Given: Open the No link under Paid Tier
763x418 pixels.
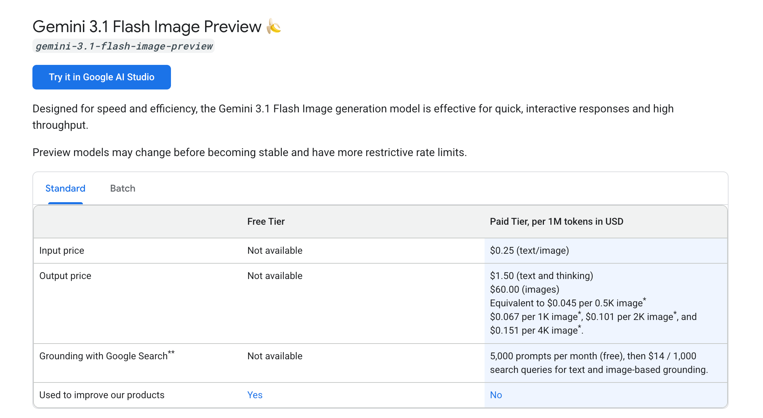Looking at the screenshot, I should 495,395.
